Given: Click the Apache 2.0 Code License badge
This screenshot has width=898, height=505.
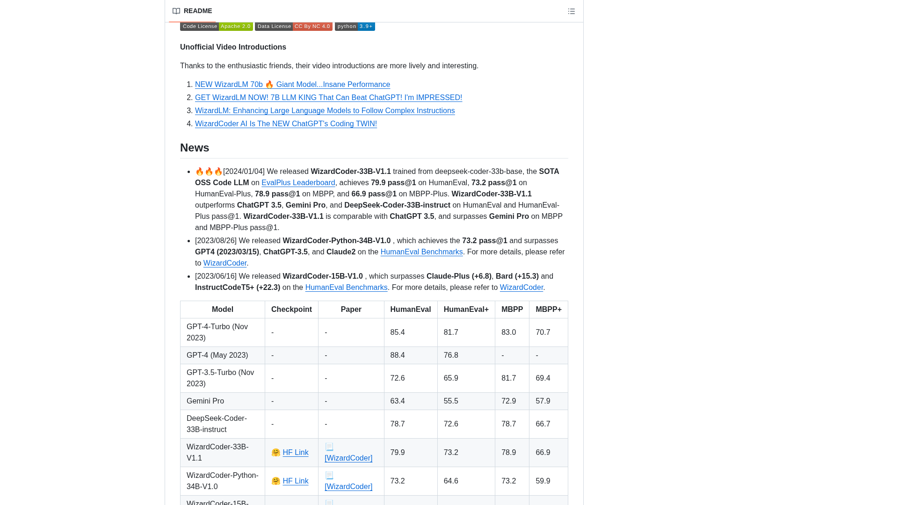Looking at the screenshot, I should pos(216,27).
